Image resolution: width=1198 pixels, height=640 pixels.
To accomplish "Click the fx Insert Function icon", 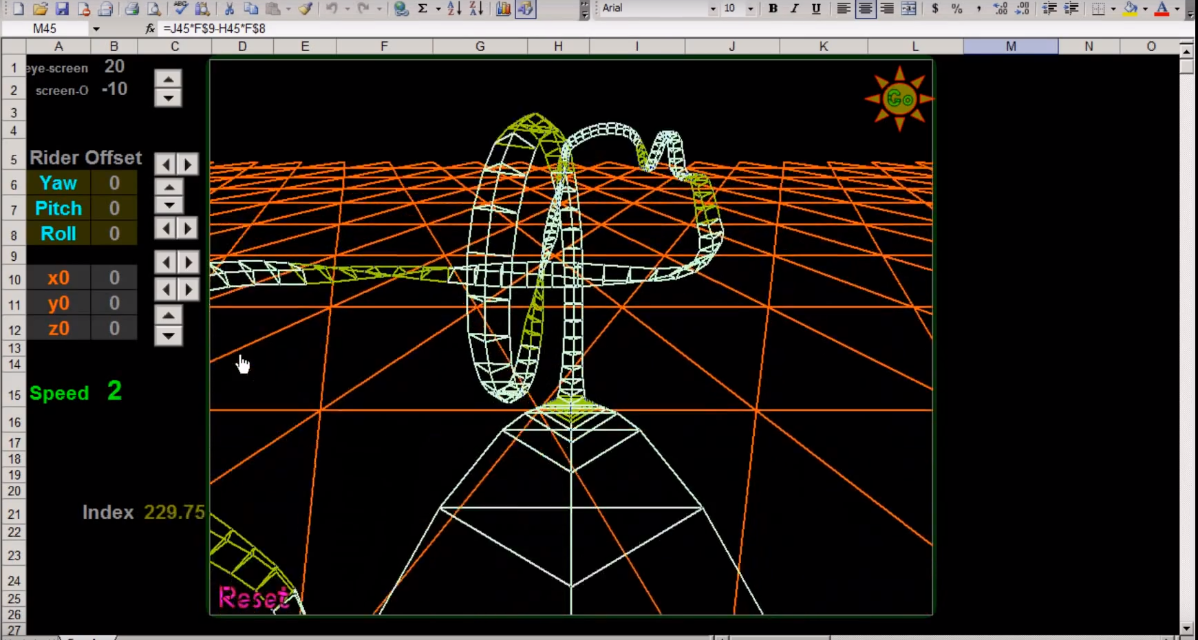I will (x=150, y=29).
